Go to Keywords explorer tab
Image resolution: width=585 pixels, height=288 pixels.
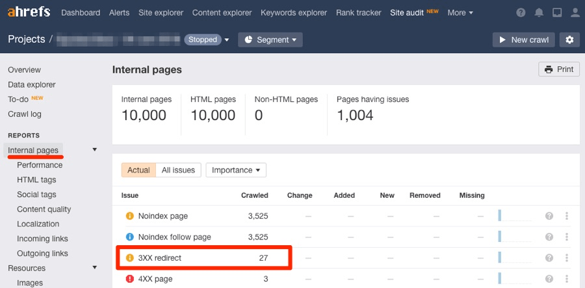293,12
